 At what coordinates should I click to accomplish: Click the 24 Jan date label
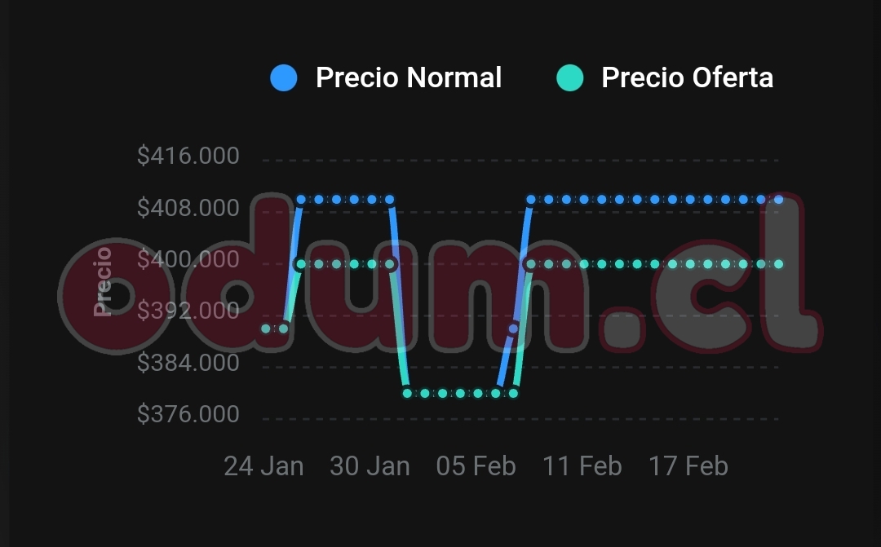(x=263, y=466)
